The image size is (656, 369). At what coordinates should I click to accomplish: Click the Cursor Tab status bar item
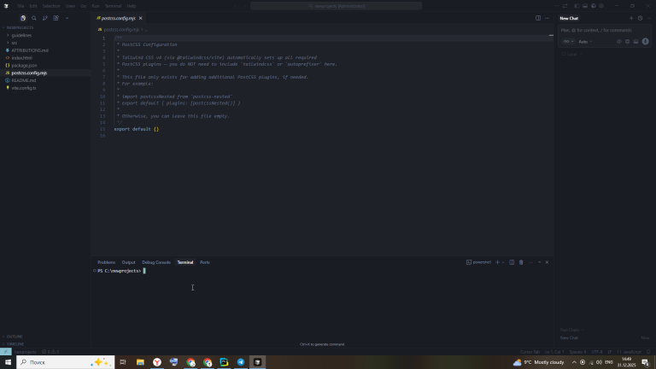pyautogui.click(x=530, y=352)
